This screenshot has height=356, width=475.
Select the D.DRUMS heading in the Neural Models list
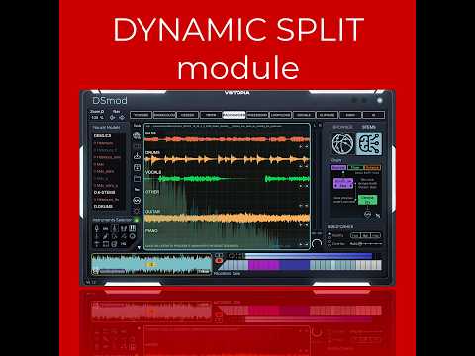coord(103,207)
